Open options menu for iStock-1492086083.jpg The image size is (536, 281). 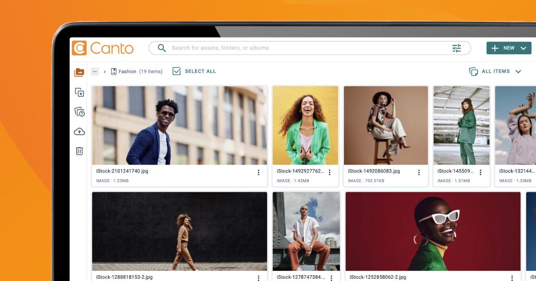pos(419,172)
